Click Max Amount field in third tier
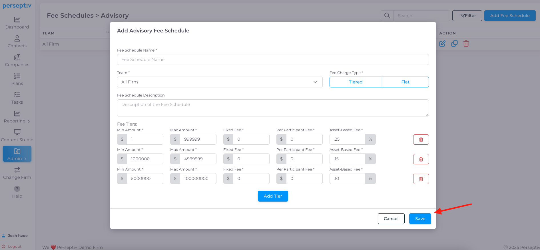This screenshot has height=250, width=540. [x=198, y=179]
